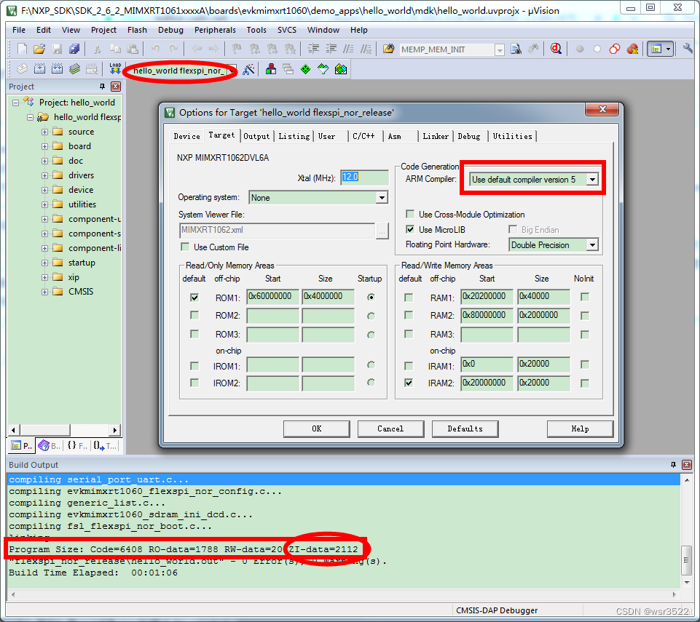Screen dimensions: 700x622
Task: Switch to the Books panel tab
Action: tap(49, 445)
